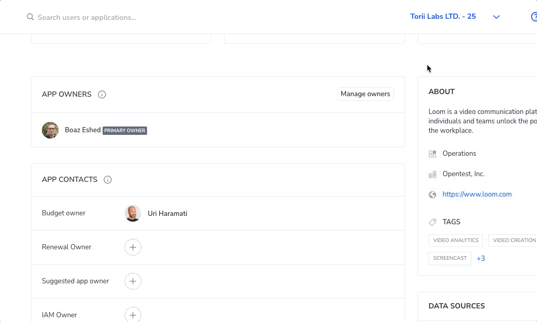Select the Opentest, Inc. vendor text

click(x=463, y=174)
